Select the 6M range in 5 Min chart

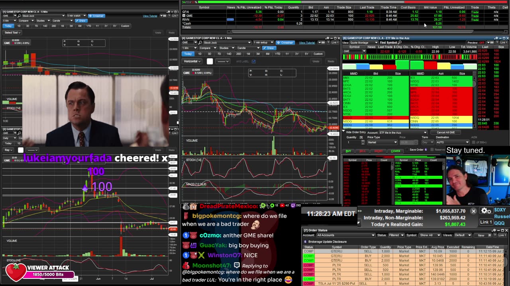[80, 26]
